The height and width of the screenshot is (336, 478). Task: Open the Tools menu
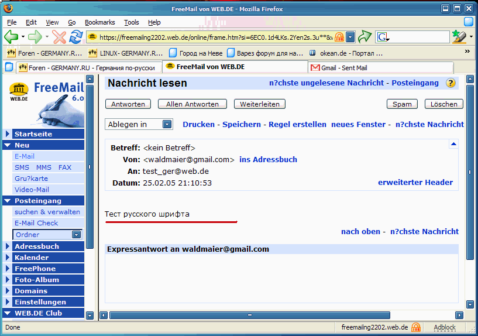132,22
